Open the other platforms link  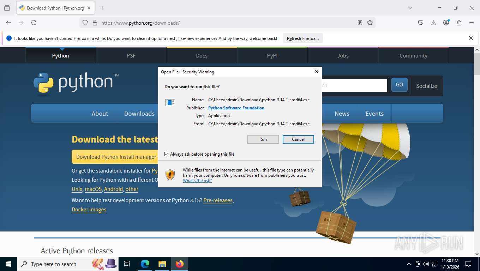click(x=132, y=189)
